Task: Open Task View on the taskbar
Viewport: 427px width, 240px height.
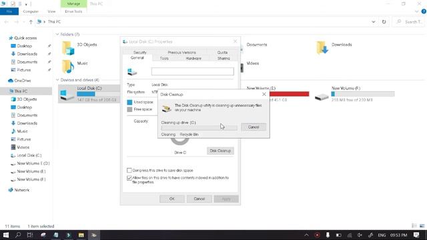Action: pyautogui.click(x=30, y=235)
